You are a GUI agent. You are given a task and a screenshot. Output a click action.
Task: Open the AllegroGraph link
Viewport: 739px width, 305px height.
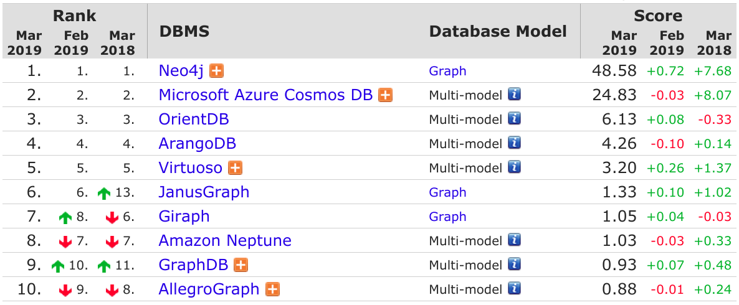(209, 289)
